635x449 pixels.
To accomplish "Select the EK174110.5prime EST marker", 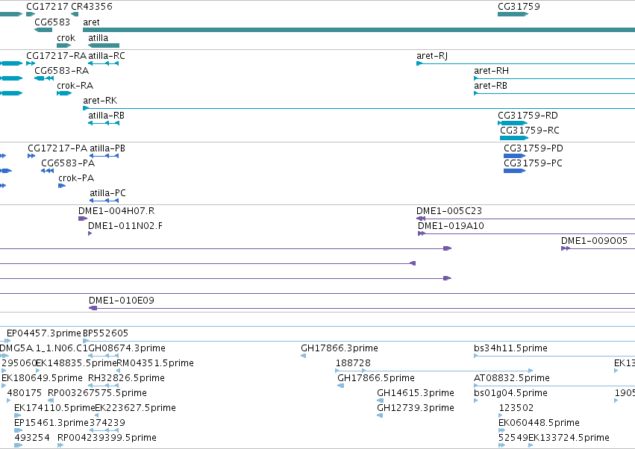I will 17,415.
